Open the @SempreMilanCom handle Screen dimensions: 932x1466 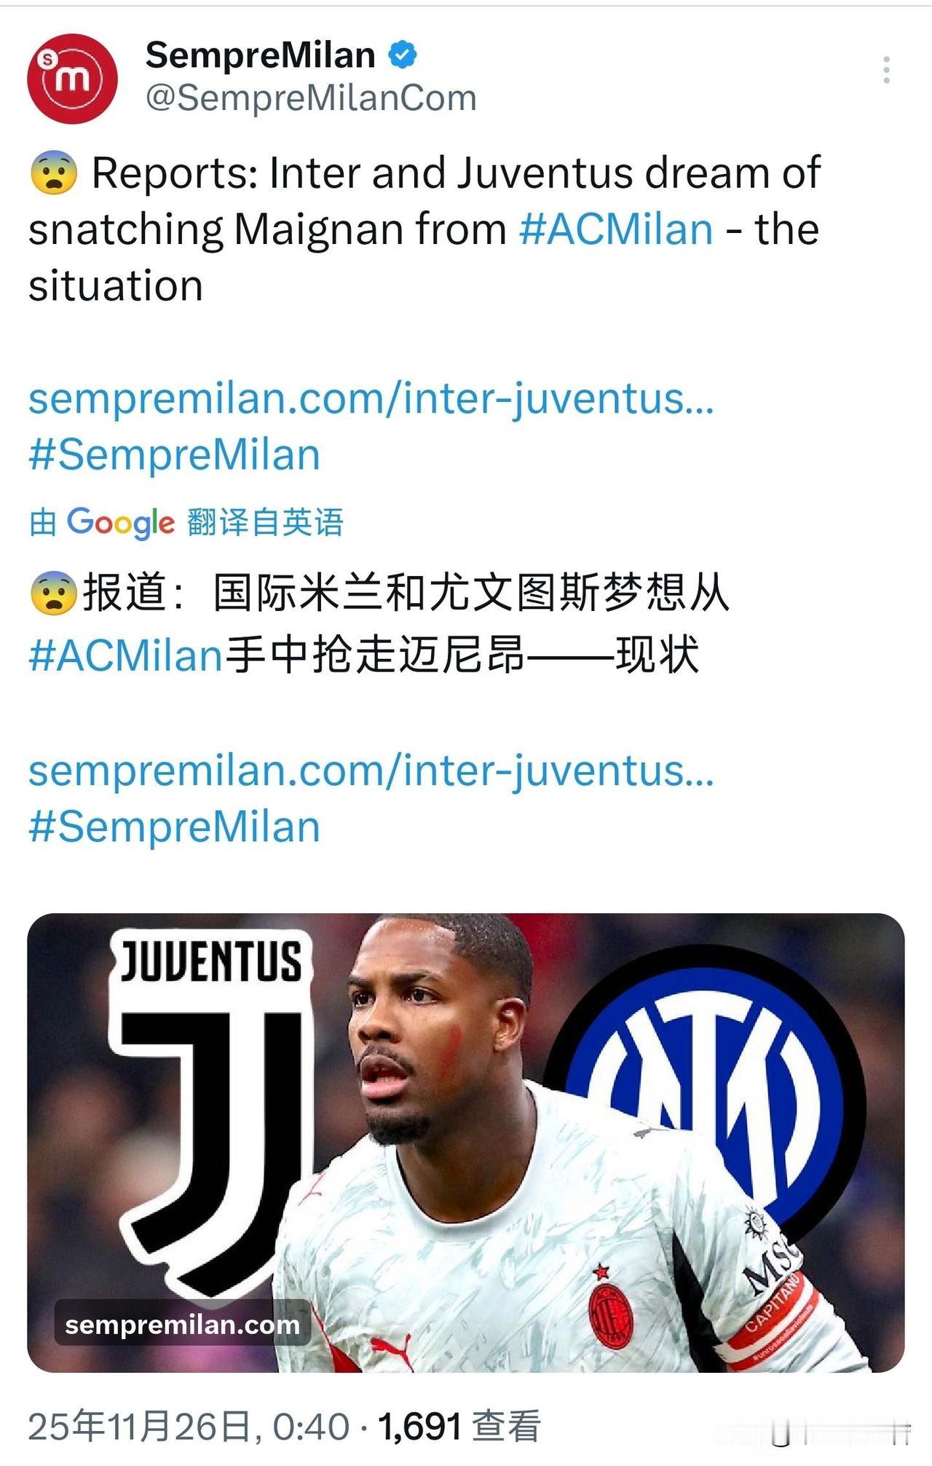coord(311,98)
